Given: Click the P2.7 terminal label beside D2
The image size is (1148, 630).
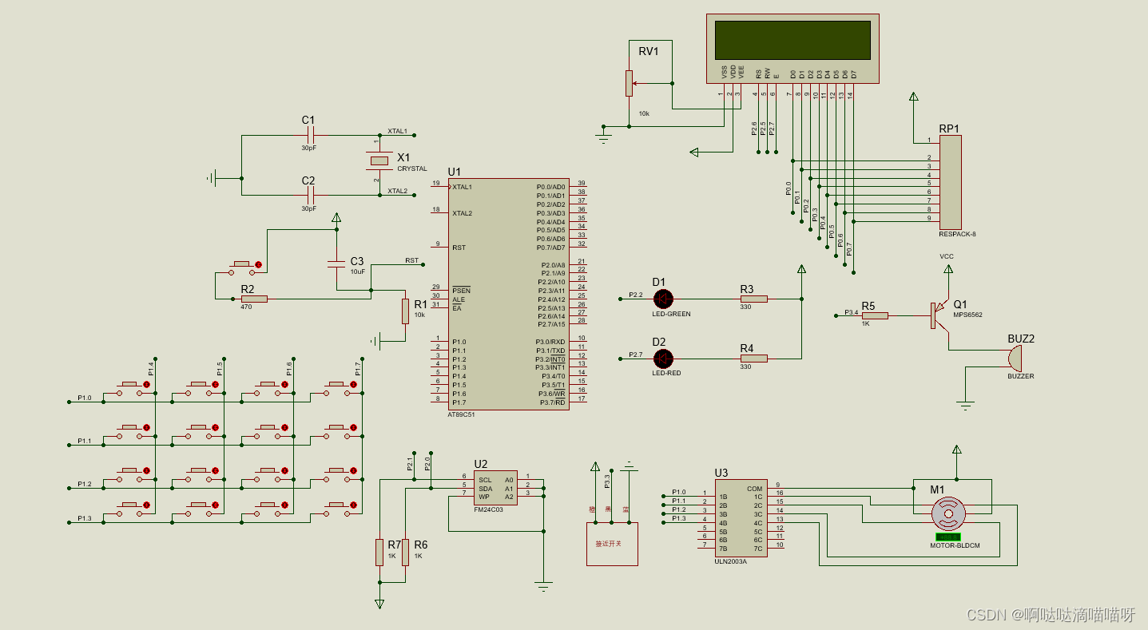Looking at the screenshot, I should [x=636, y=354].
